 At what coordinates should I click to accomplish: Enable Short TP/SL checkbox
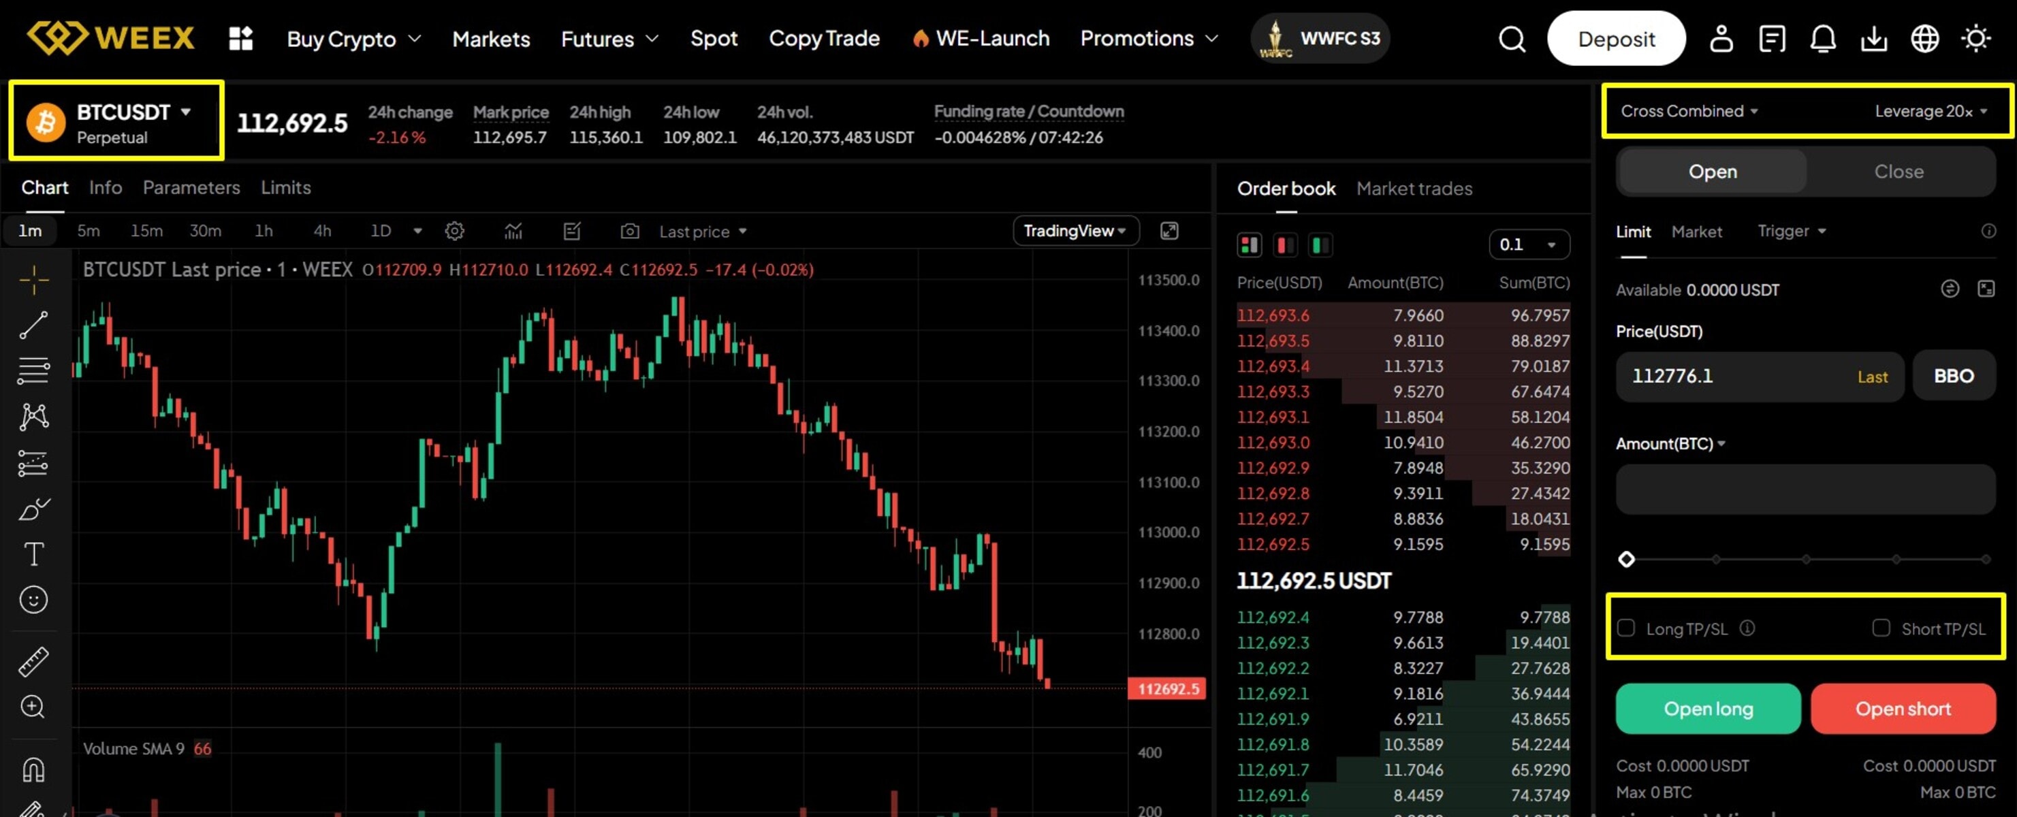point(1881,628)
